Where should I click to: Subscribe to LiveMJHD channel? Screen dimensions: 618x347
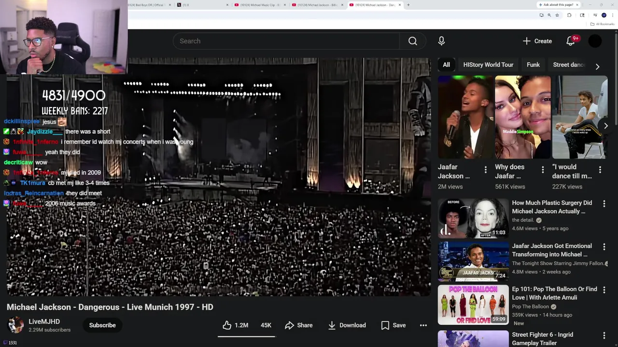[x=102, y=325]
